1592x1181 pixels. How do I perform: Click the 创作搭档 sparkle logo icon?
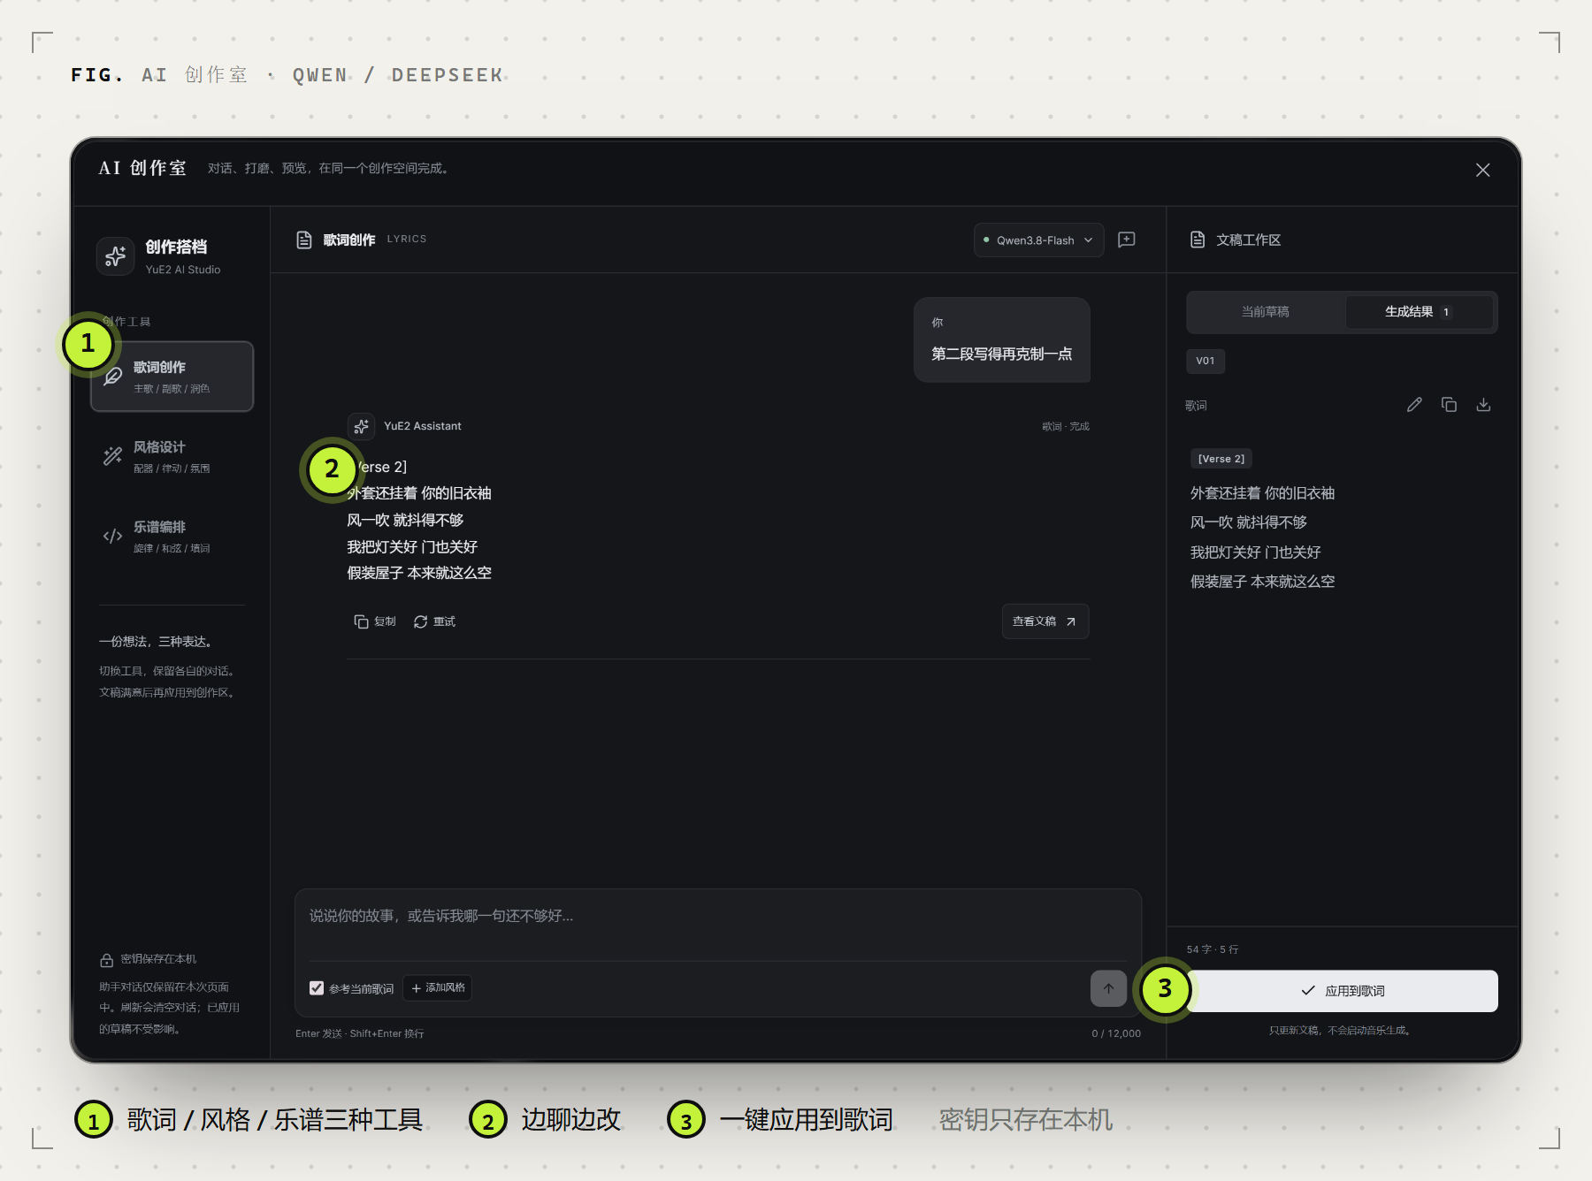point(115,256)
